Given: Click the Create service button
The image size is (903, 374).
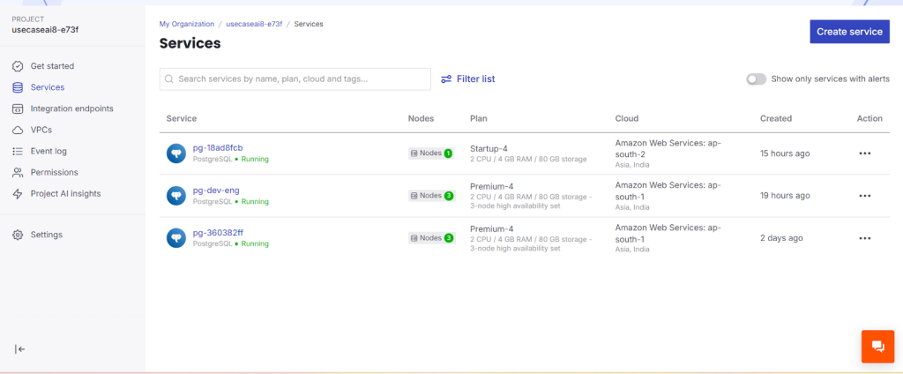Looking at the screenshot, I should (x=849, y=32).
